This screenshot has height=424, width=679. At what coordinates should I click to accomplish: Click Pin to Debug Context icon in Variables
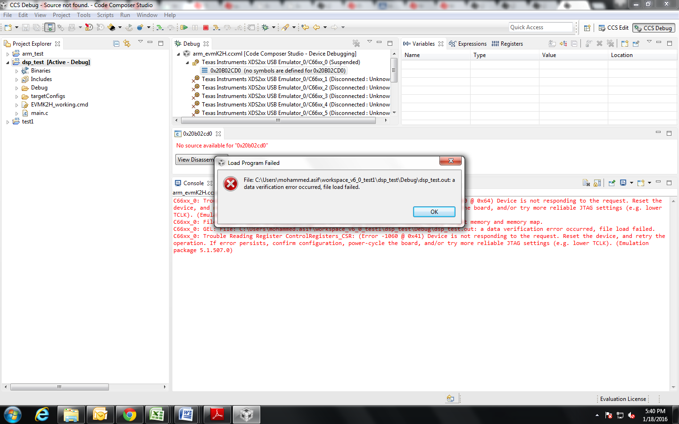(636, 43)
